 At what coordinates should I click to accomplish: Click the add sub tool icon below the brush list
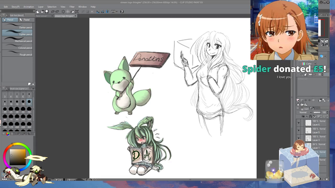(x=29, y=84)
